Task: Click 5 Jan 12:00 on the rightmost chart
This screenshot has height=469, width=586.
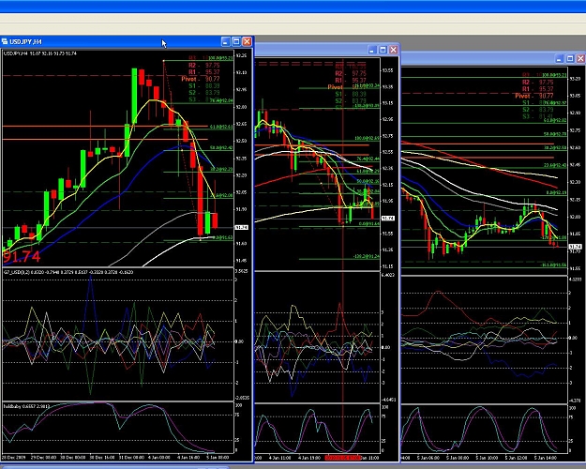Action: click(x=516, y=458)
